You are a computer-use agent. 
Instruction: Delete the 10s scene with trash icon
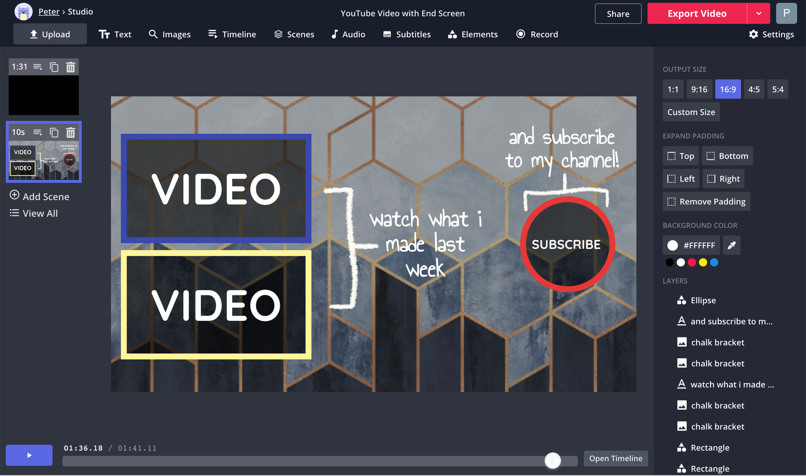[x=71, y=133]
